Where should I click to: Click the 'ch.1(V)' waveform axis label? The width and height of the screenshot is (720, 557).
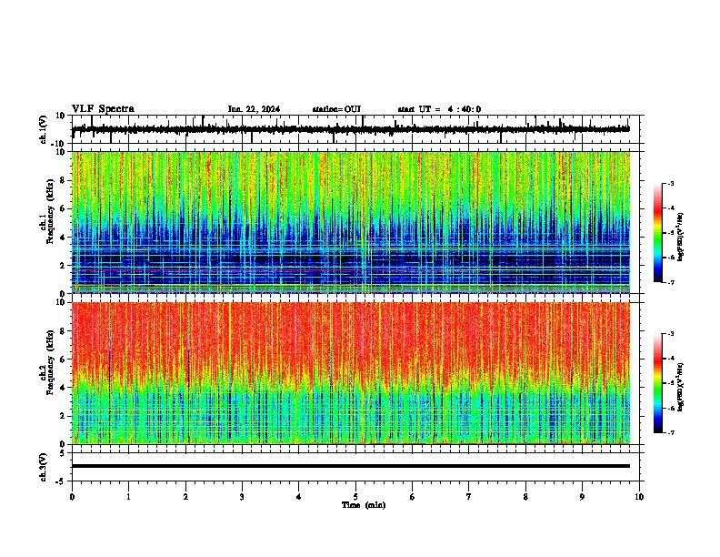[x=44, y=129]
